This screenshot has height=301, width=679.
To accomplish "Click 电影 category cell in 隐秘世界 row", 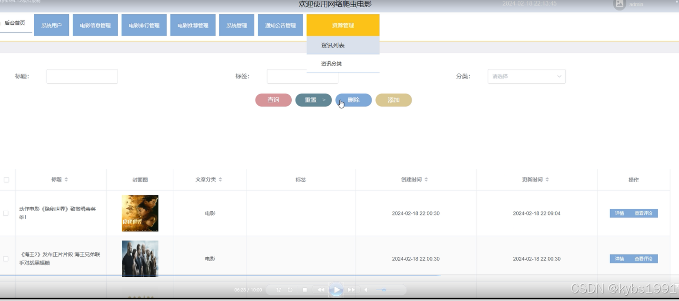I will 210,214.
